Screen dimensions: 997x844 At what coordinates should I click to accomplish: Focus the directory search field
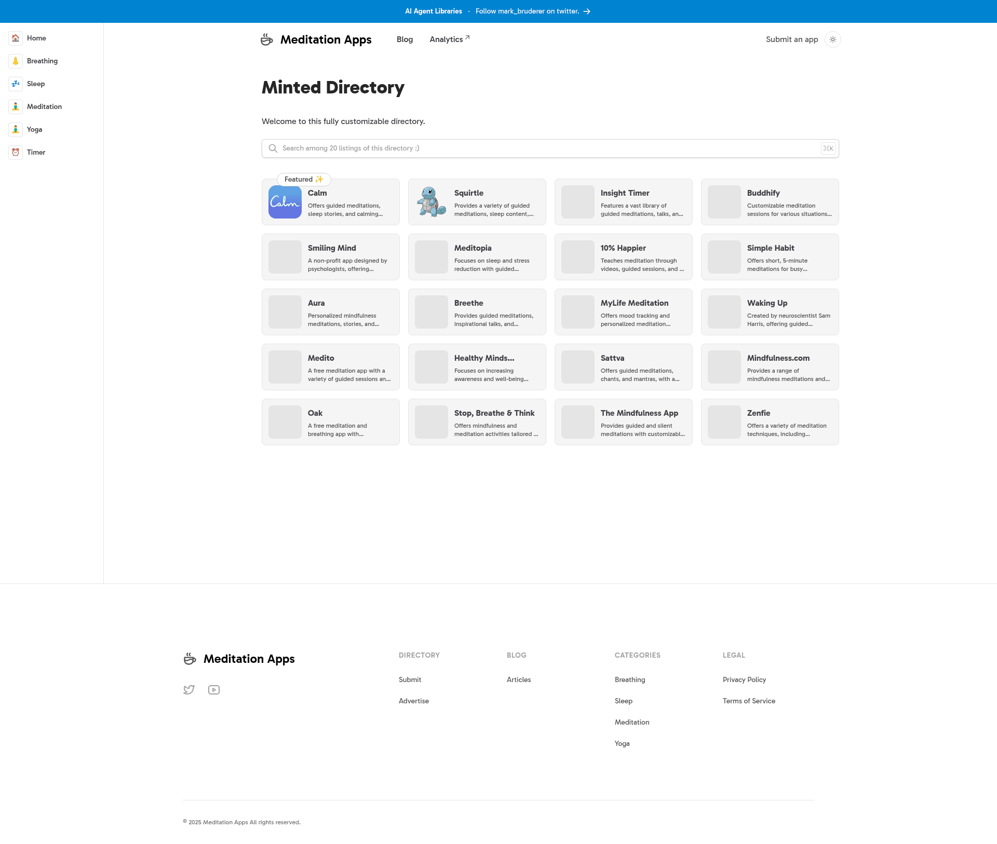click(x=550, y=148)
